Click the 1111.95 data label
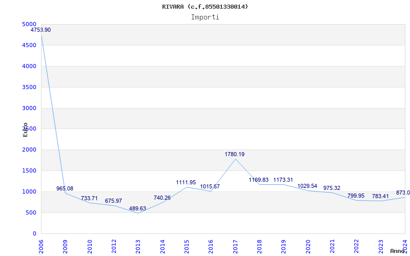The width and height of the screenshot is (410, 256). 186,182
